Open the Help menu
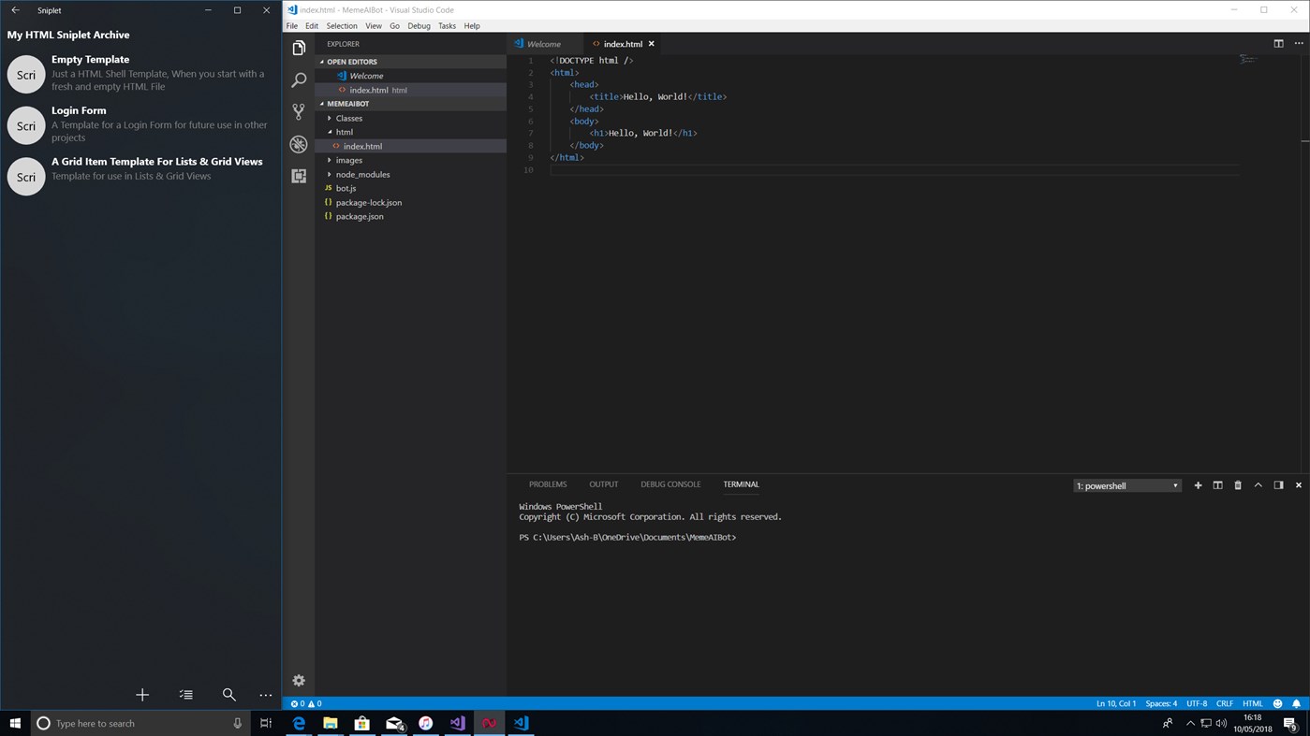Screen dimensions: 1310x736 (x=472, y=26)
